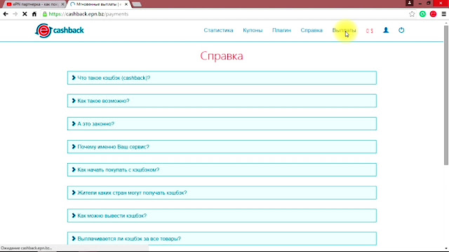449x252 pixels.
Task: Expand 'Как такое возможно?' question
Action: pyautogui.click(x=222, y=101)
